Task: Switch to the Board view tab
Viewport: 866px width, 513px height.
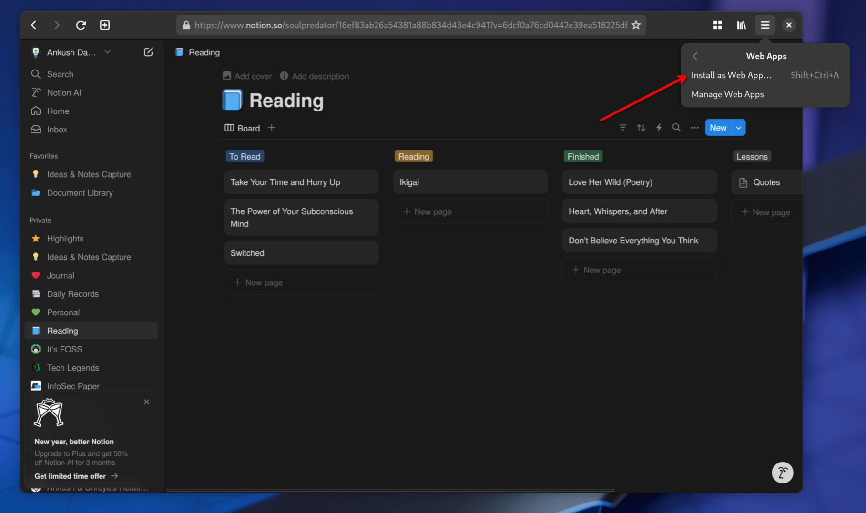Action: 243,128
